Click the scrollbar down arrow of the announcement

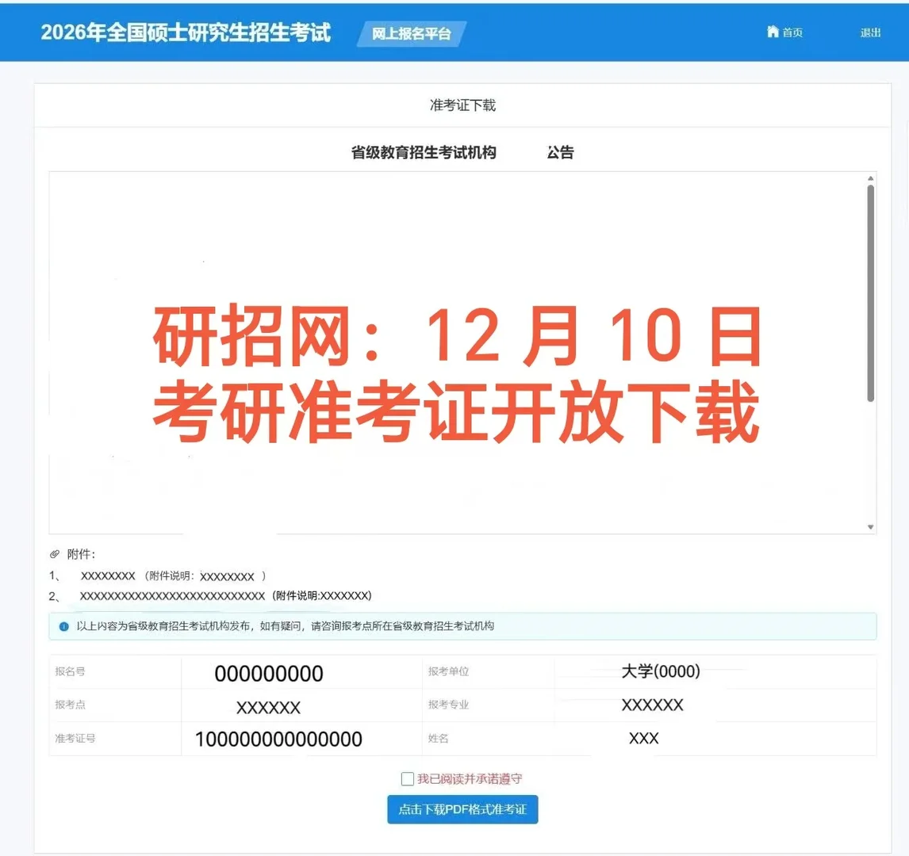tap(870, 525)
